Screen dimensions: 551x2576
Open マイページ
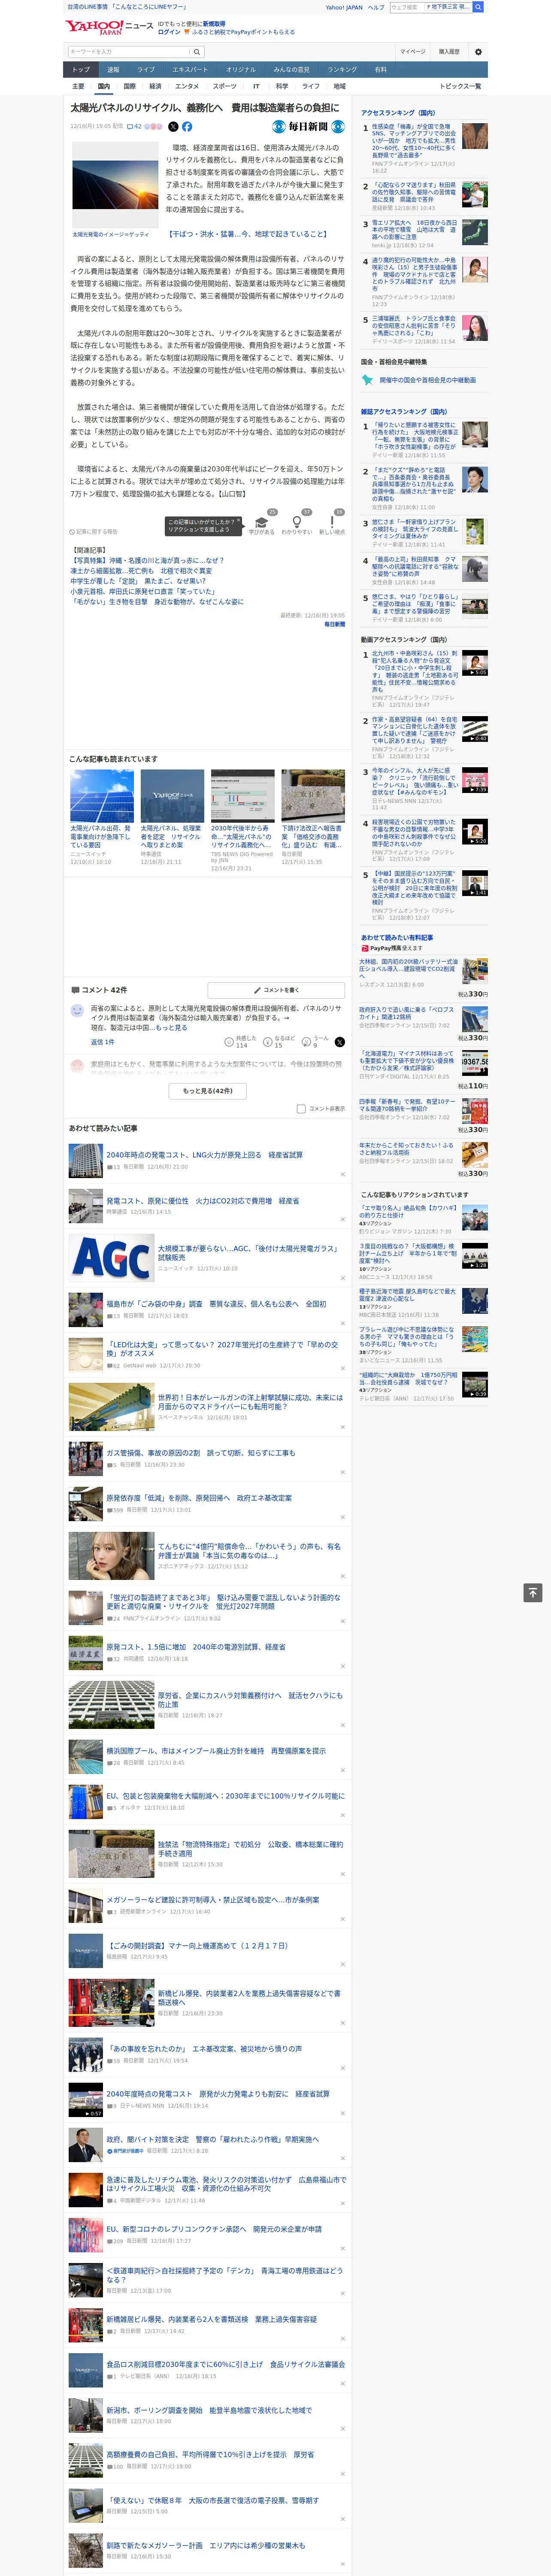point(412,52)
